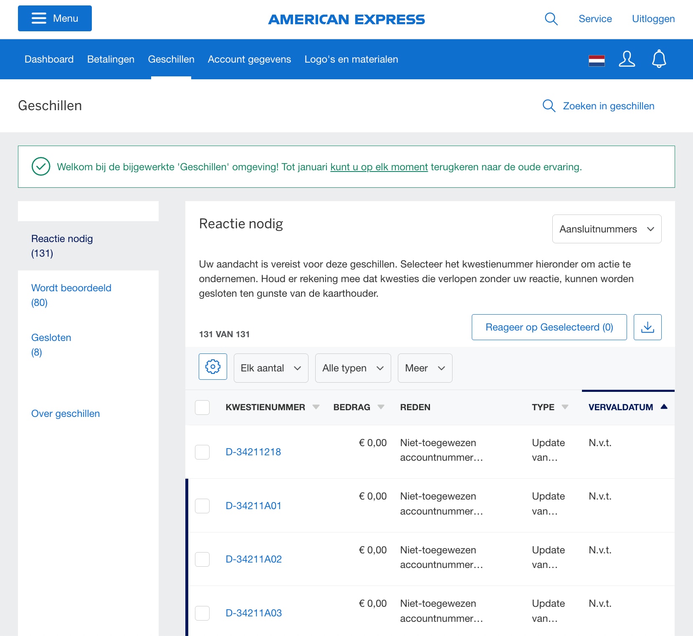Screen dimensions: 693x636
Task: Click the search icon beside Zoeken in geschillen
Action: click(x=549, y=106)
